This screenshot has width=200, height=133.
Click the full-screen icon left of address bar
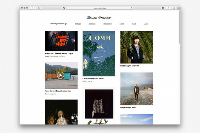tap(64, 8)
